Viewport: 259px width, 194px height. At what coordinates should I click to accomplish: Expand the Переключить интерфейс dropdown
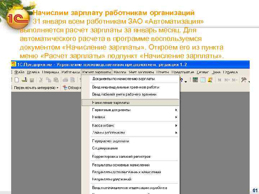(58, 88)
